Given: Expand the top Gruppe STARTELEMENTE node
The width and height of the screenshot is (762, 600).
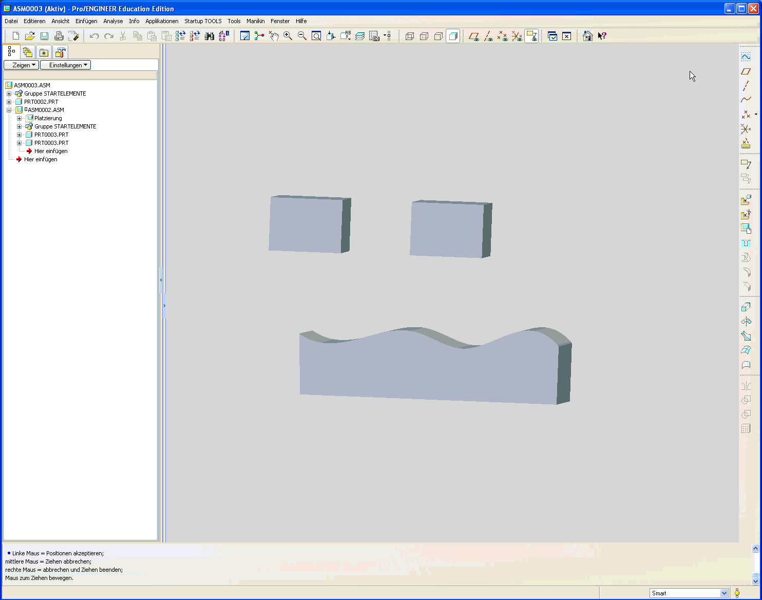Looking at the screenshot, I should (9, 93).
